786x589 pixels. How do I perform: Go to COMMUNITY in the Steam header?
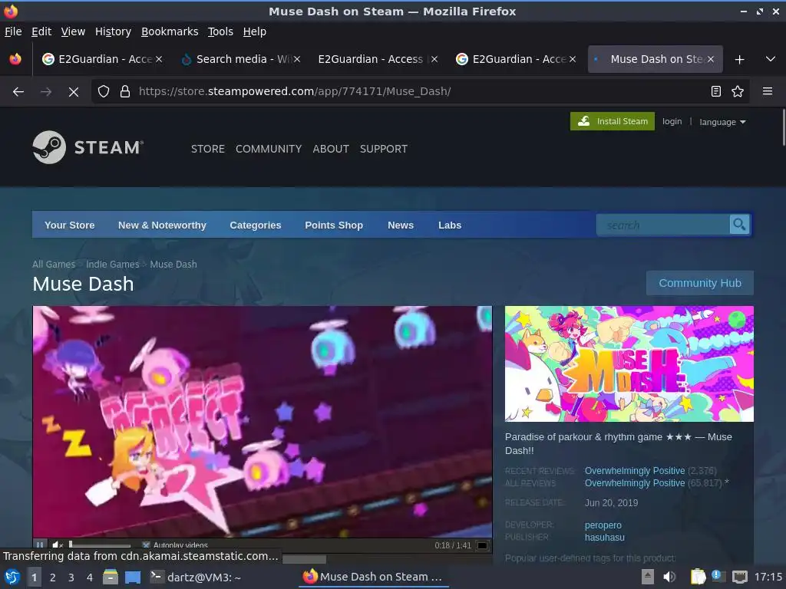tap(269, 149)
